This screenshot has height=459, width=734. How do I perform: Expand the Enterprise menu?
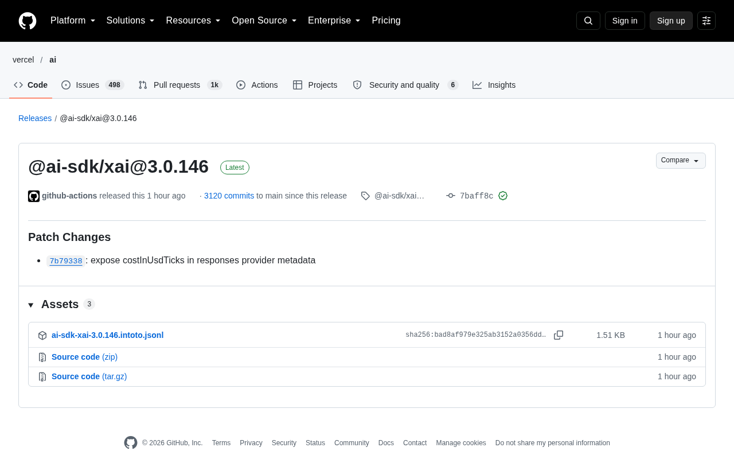point(334,21)
